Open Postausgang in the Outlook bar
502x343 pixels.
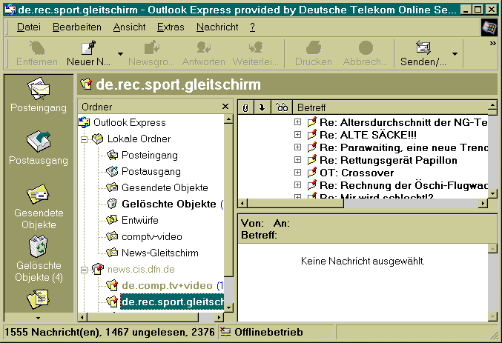[39, 147]
